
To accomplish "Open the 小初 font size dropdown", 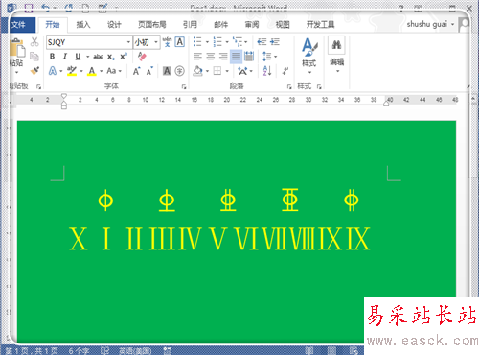I will (x=156, y=42).
